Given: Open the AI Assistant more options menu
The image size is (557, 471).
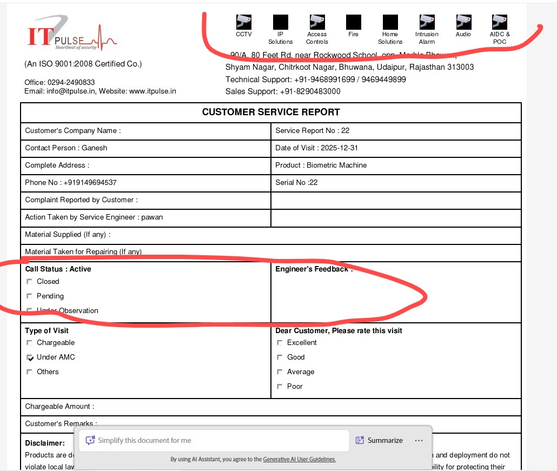Looking at the screenshot, I should (419, 441).
